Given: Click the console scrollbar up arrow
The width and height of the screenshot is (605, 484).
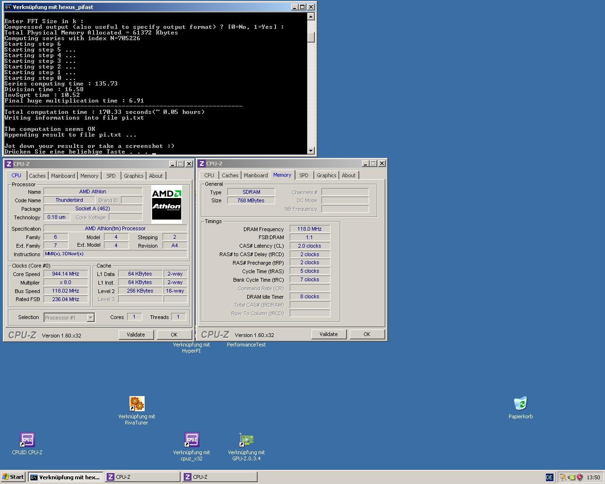Looking at the screenshot, I should click(311, 17).
